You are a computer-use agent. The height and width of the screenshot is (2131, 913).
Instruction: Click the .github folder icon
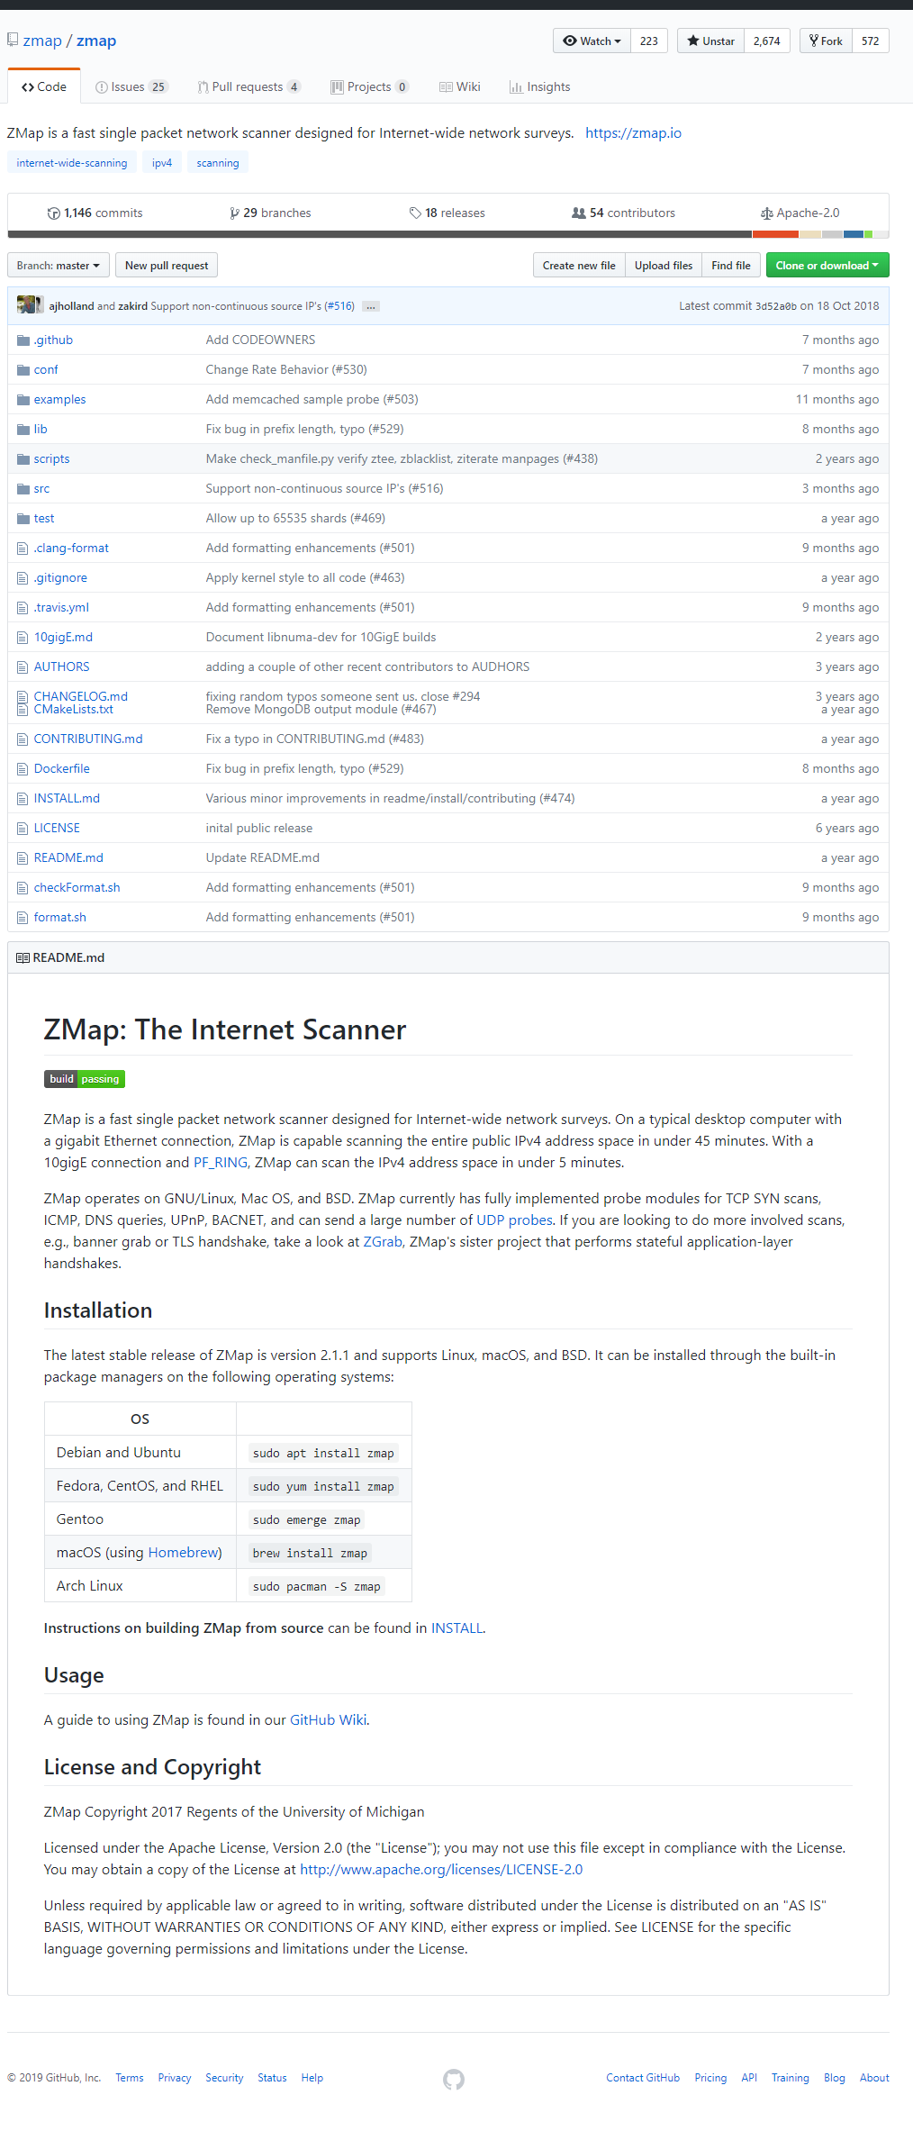pos(23,340)
